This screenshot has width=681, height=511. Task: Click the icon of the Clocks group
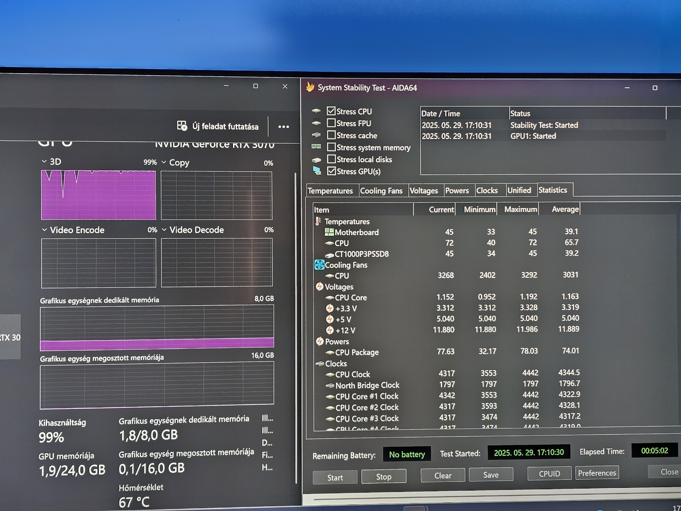[320, 363]
